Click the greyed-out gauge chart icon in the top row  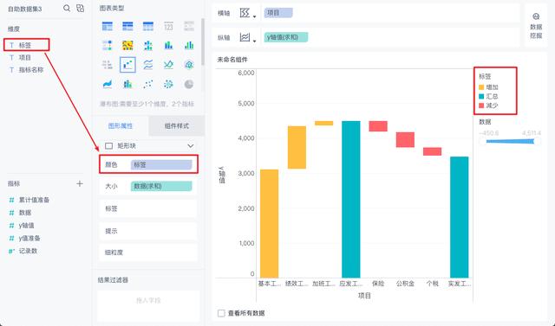coord(189,26)
